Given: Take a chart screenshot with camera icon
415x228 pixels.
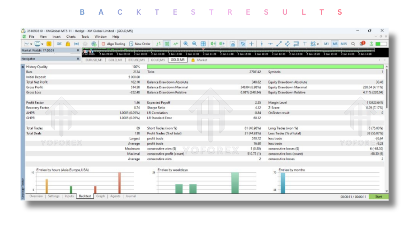Looking at the screenshot, I should (x=232, y=44).
